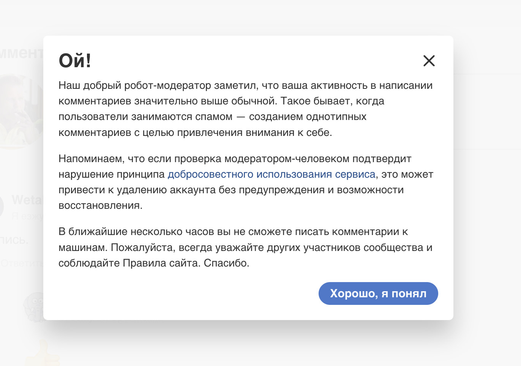Click the "Правила сайта" text in last paragraph
Viewport: 521px width, 366px height.
[161, 263]
